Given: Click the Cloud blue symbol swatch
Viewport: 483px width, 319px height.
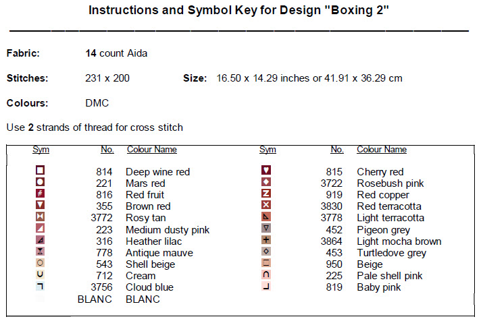Looking at the screenshot, I should 40,287.
